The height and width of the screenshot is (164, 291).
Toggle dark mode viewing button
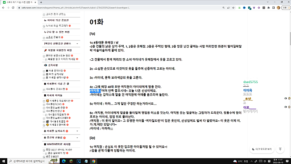261,149
